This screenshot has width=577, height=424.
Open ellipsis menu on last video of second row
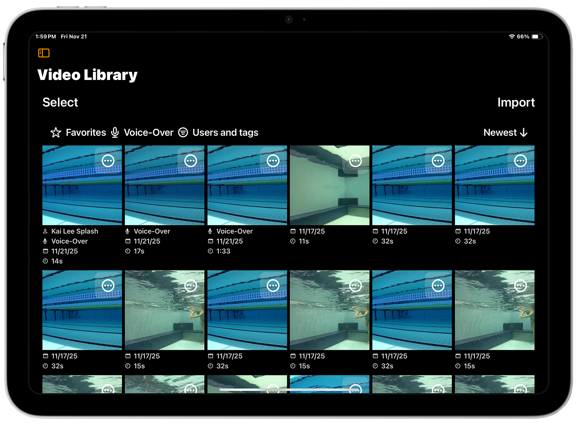(520, 286)
